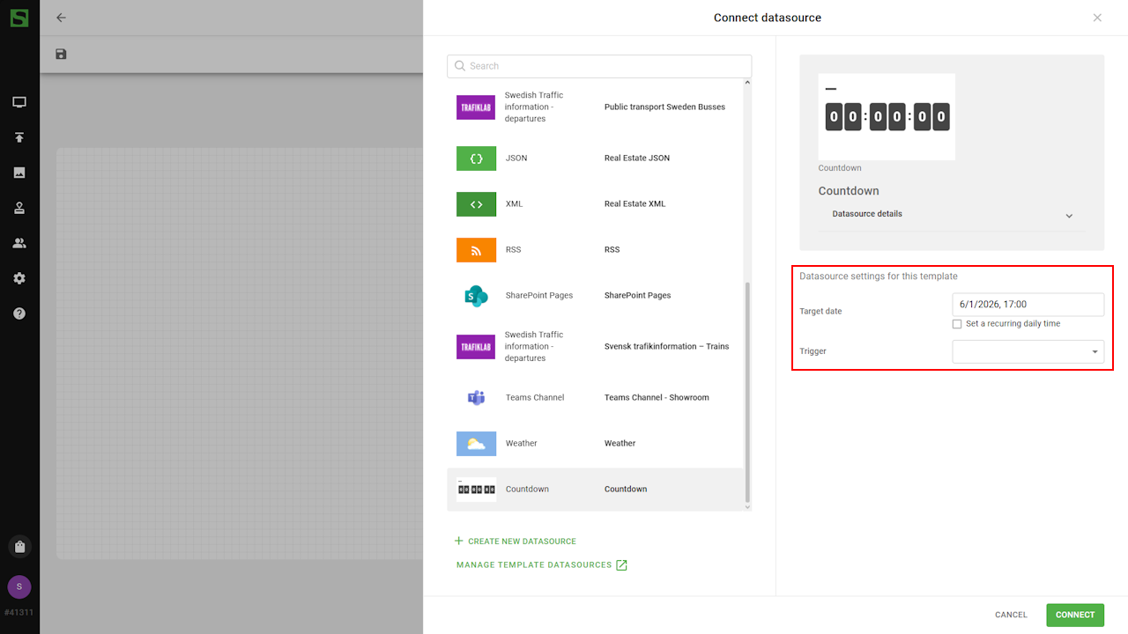Click the save floppy disk icon

[x=61, y=55]
